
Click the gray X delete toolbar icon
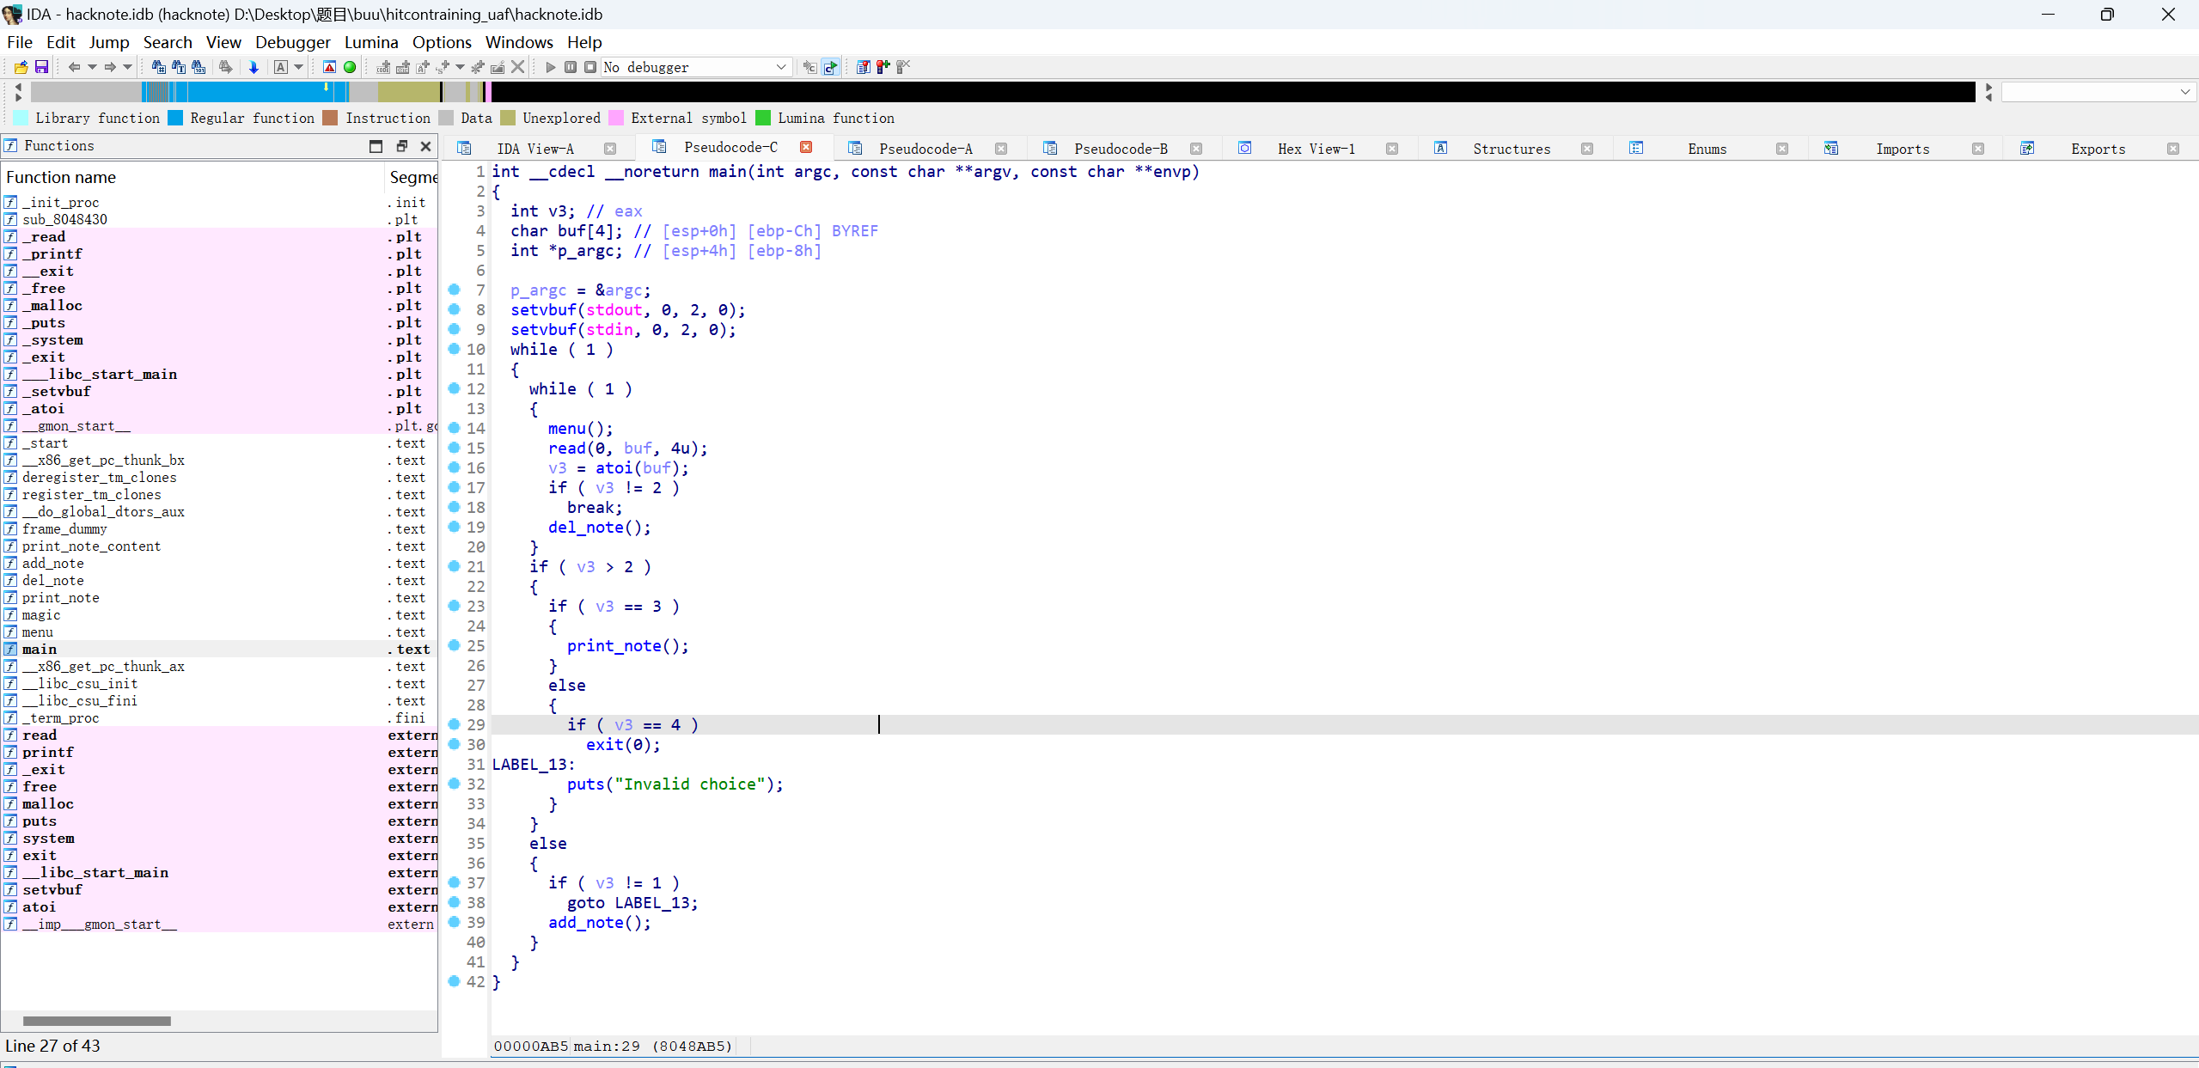[x=517, y=67]
